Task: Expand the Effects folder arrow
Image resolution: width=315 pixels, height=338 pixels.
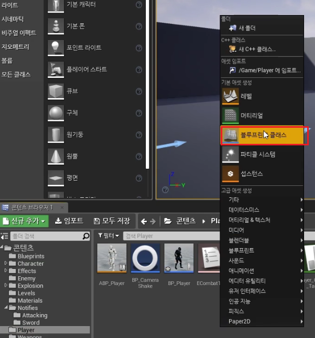Action: pyautogui.click(x=6, y=271)
